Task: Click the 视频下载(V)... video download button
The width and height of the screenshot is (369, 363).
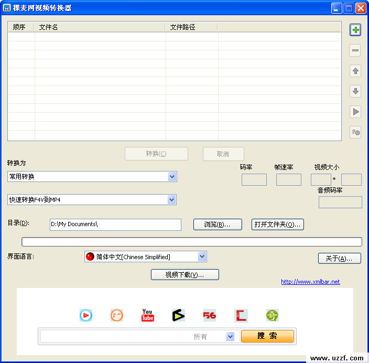Action: (x=185, y=275)
